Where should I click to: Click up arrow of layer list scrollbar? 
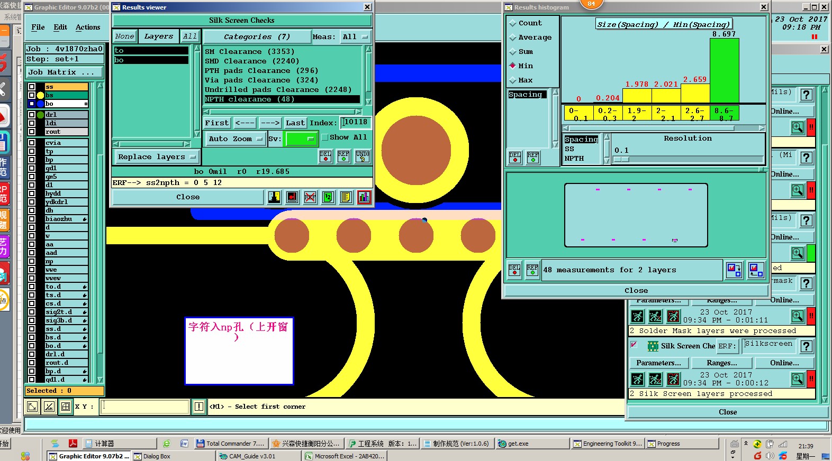[x=100, y=86]
